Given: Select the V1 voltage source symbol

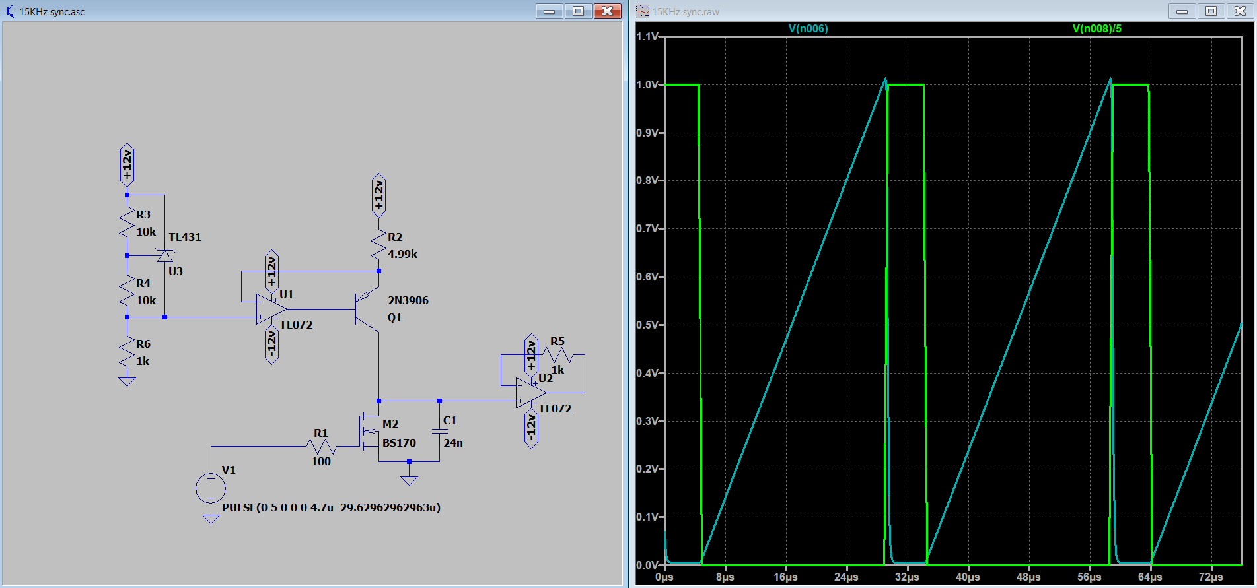Looking at the screenshot, I should click(x=211, y=488).
